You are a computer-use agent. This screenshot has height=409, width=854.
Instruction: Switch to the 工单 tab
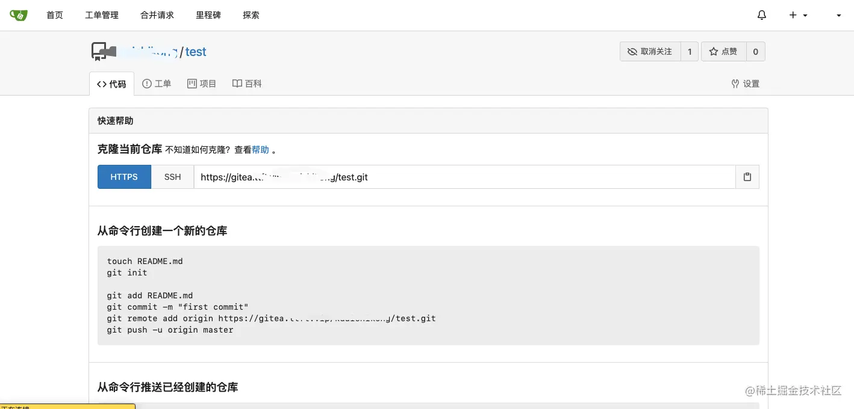157,84
